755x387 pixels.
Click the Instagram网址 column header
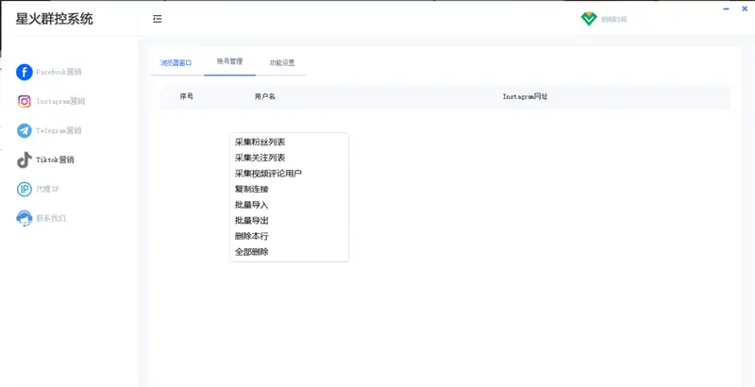(x=525, y=96)
